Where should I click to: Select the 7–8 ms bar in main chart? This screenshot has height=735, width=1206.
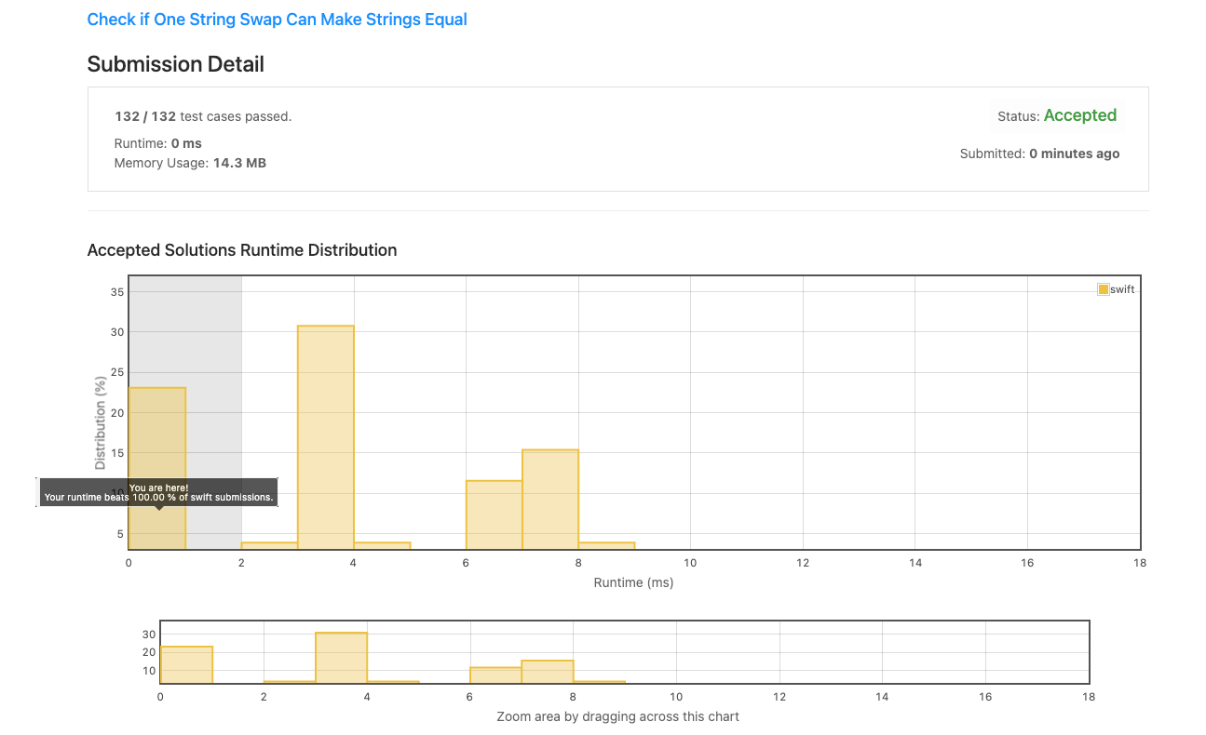coord(550,500)
